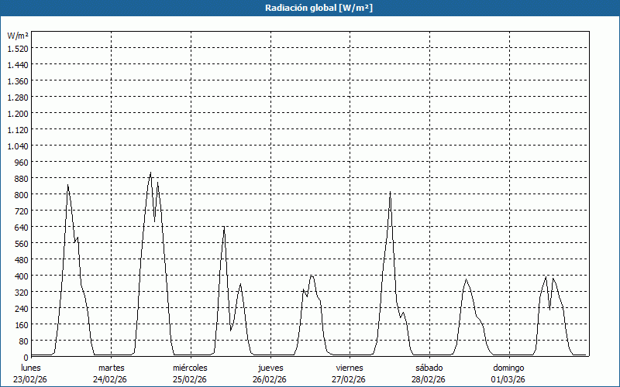Image resolution: width=620 pixels, height=387 pixels.
Task: Select the 1.520 y-axis value
Action: [18, 48]
